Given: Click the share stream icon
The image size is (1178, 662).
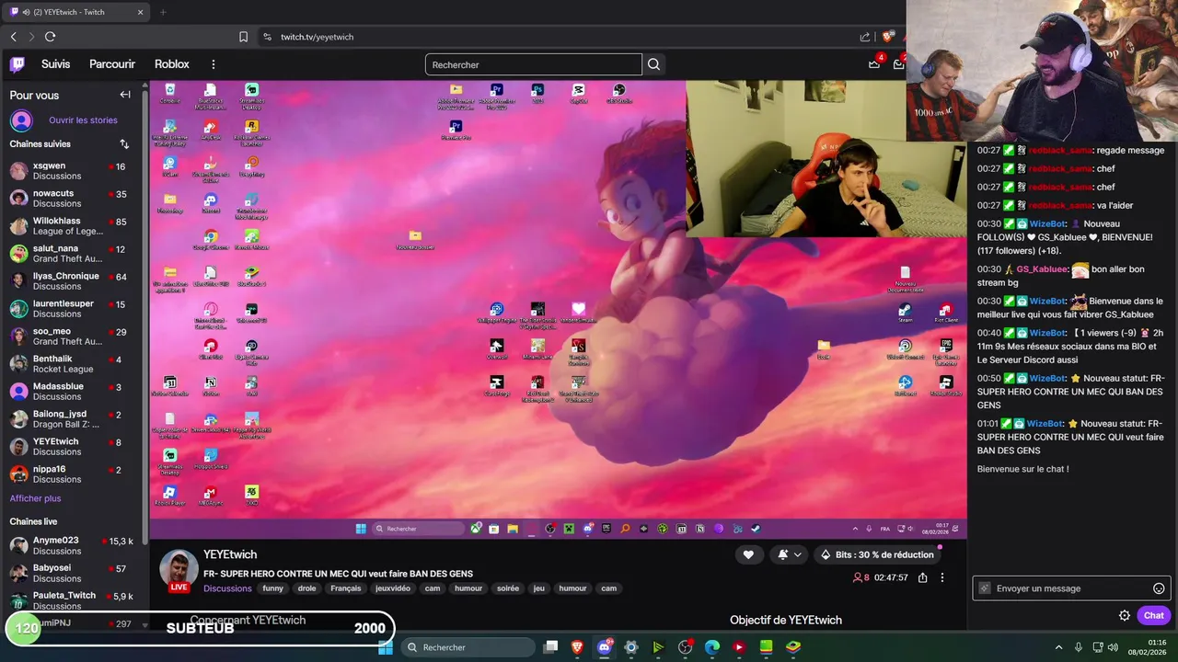Looking at the screenshot, I should [x=923, y=577].
